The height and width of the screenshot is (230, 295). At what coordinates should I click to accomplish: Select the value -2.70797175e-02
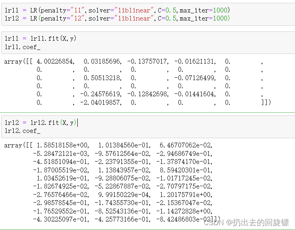184,186
